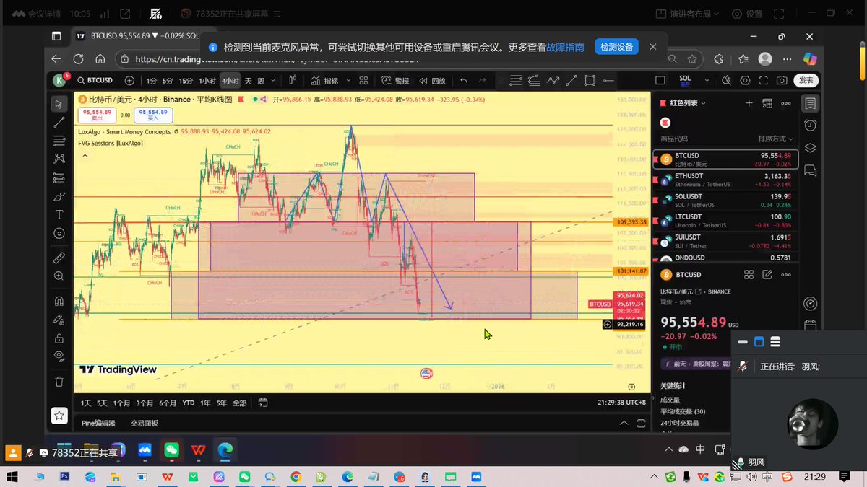
Task: Click the undo arrow in chart toolbar
Action: click(463, 80)
